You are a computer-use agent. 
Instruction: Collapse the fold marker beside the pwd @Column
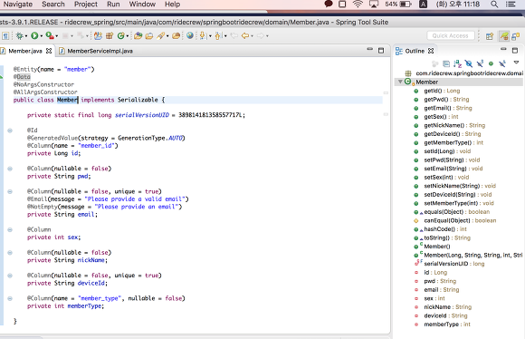coord(10,169)
